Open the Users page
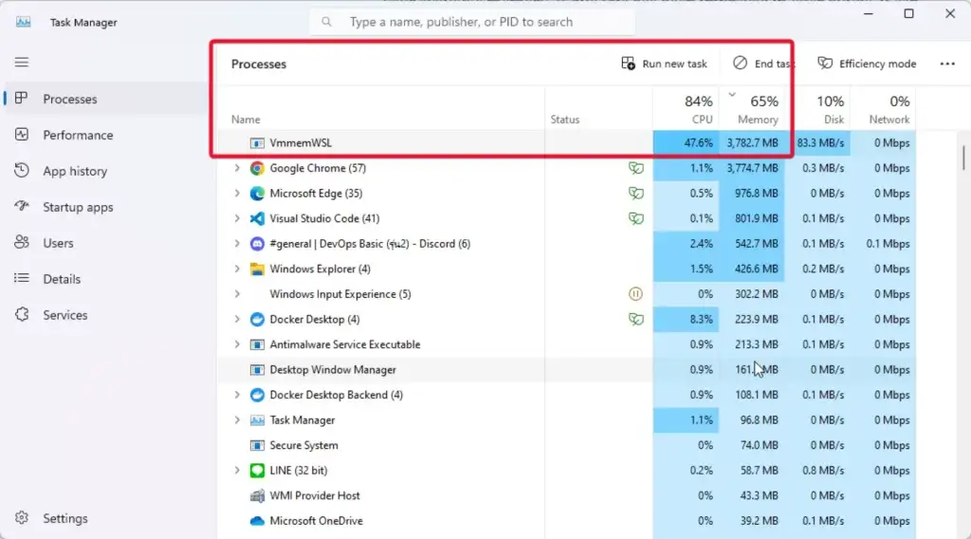Image resolution: width=971 pixels, height=539 pixels. 105,243
